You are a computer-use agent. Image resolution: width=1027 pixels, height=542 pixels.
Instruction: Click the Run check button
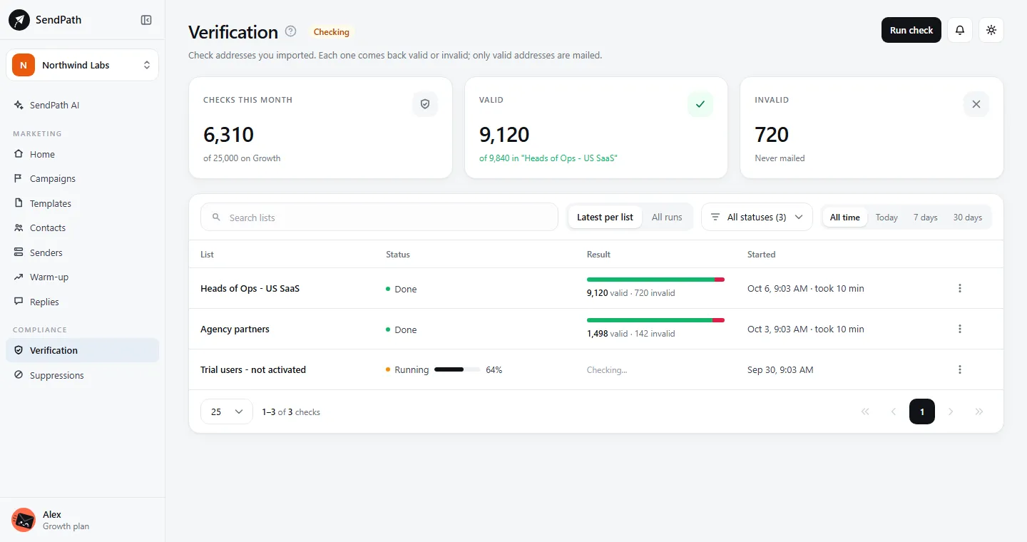point(911,30)
